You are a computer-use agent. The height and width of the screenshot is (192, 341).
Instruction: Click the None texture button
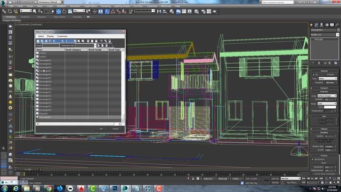[x=324, y=163]
